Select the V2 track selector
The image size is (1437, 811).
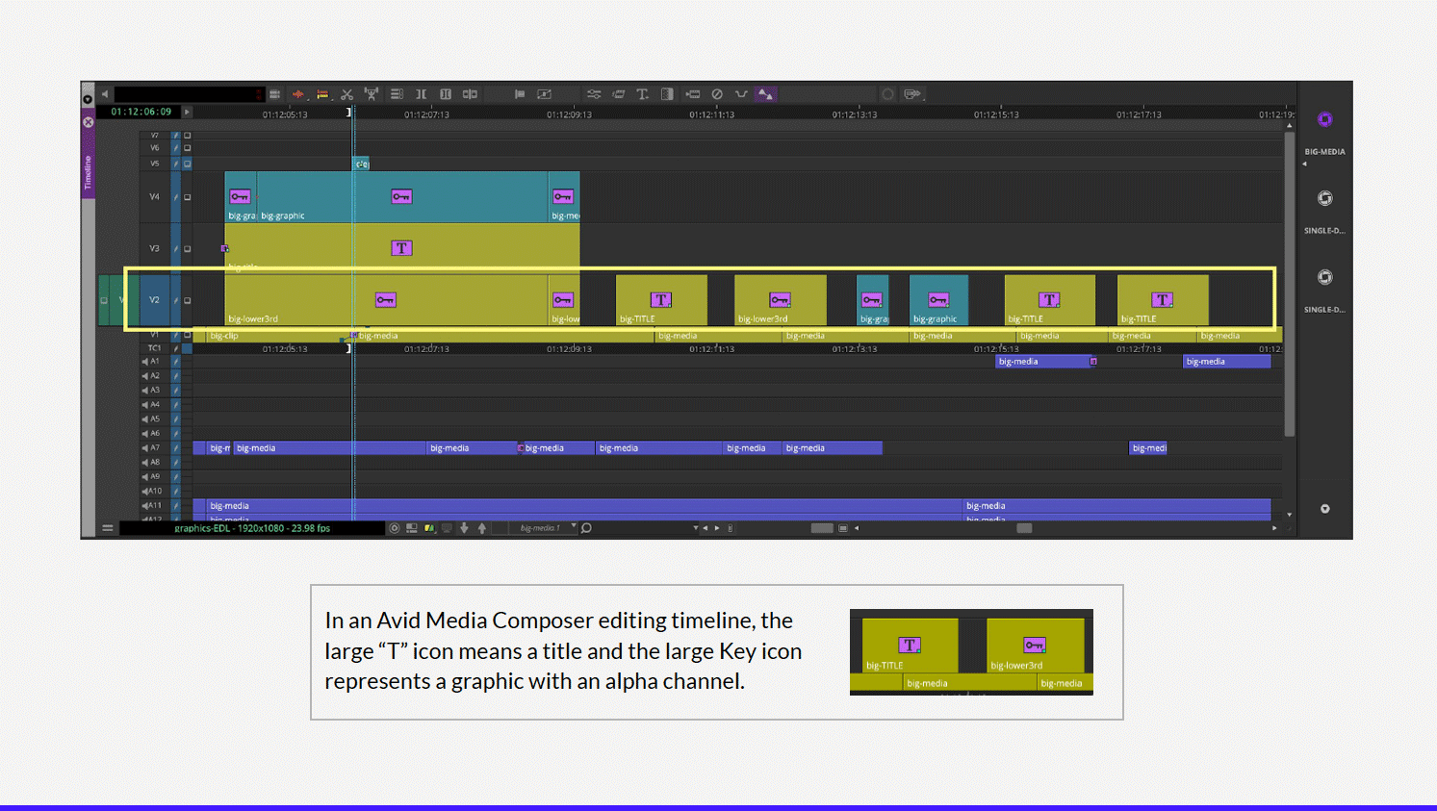point(154,300)
